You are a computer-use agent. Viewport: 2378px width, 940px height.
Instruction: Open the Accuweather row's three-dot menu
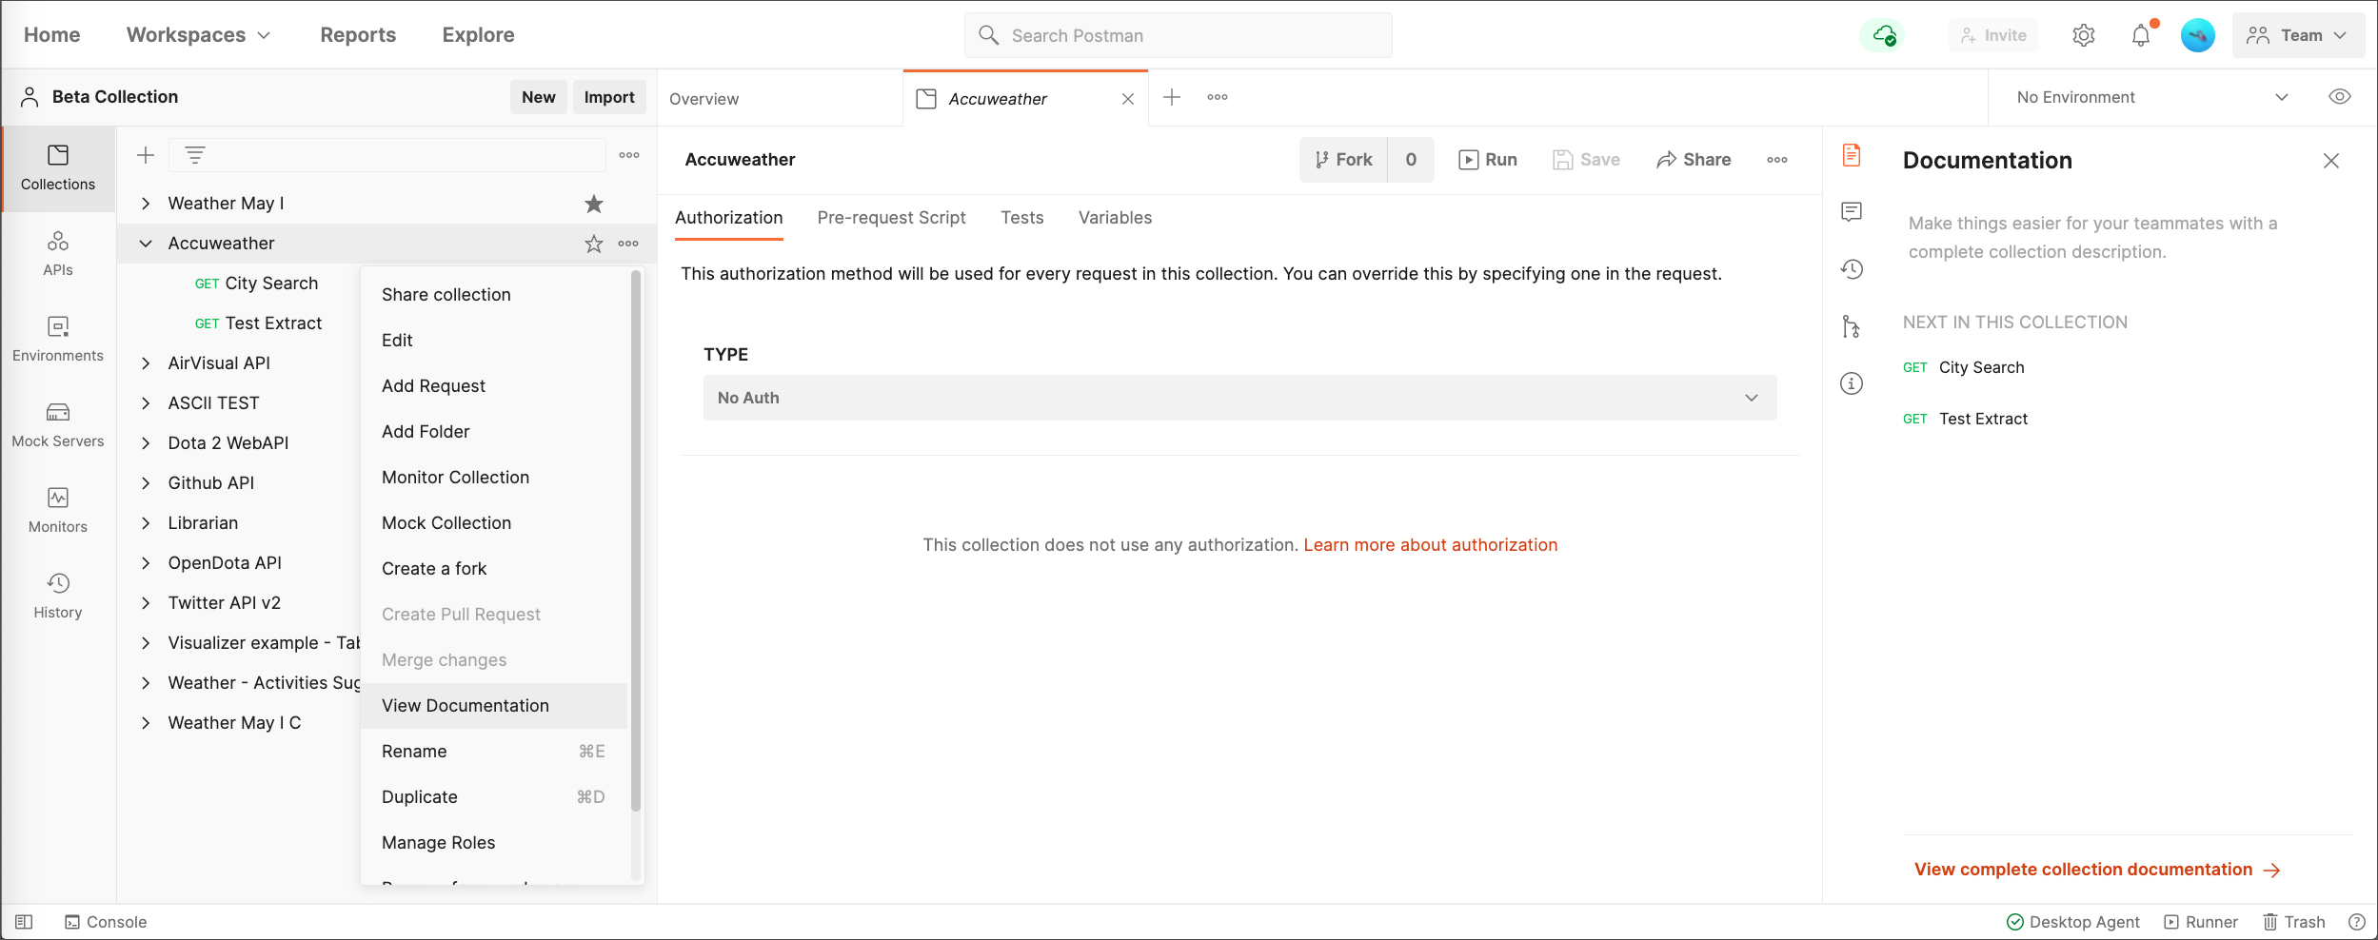tap(628, 244)
